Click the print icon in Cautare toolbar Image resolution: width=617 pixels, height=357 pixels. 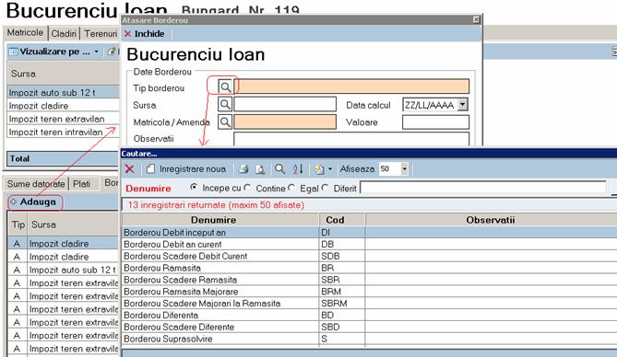[x=243, y=169]
